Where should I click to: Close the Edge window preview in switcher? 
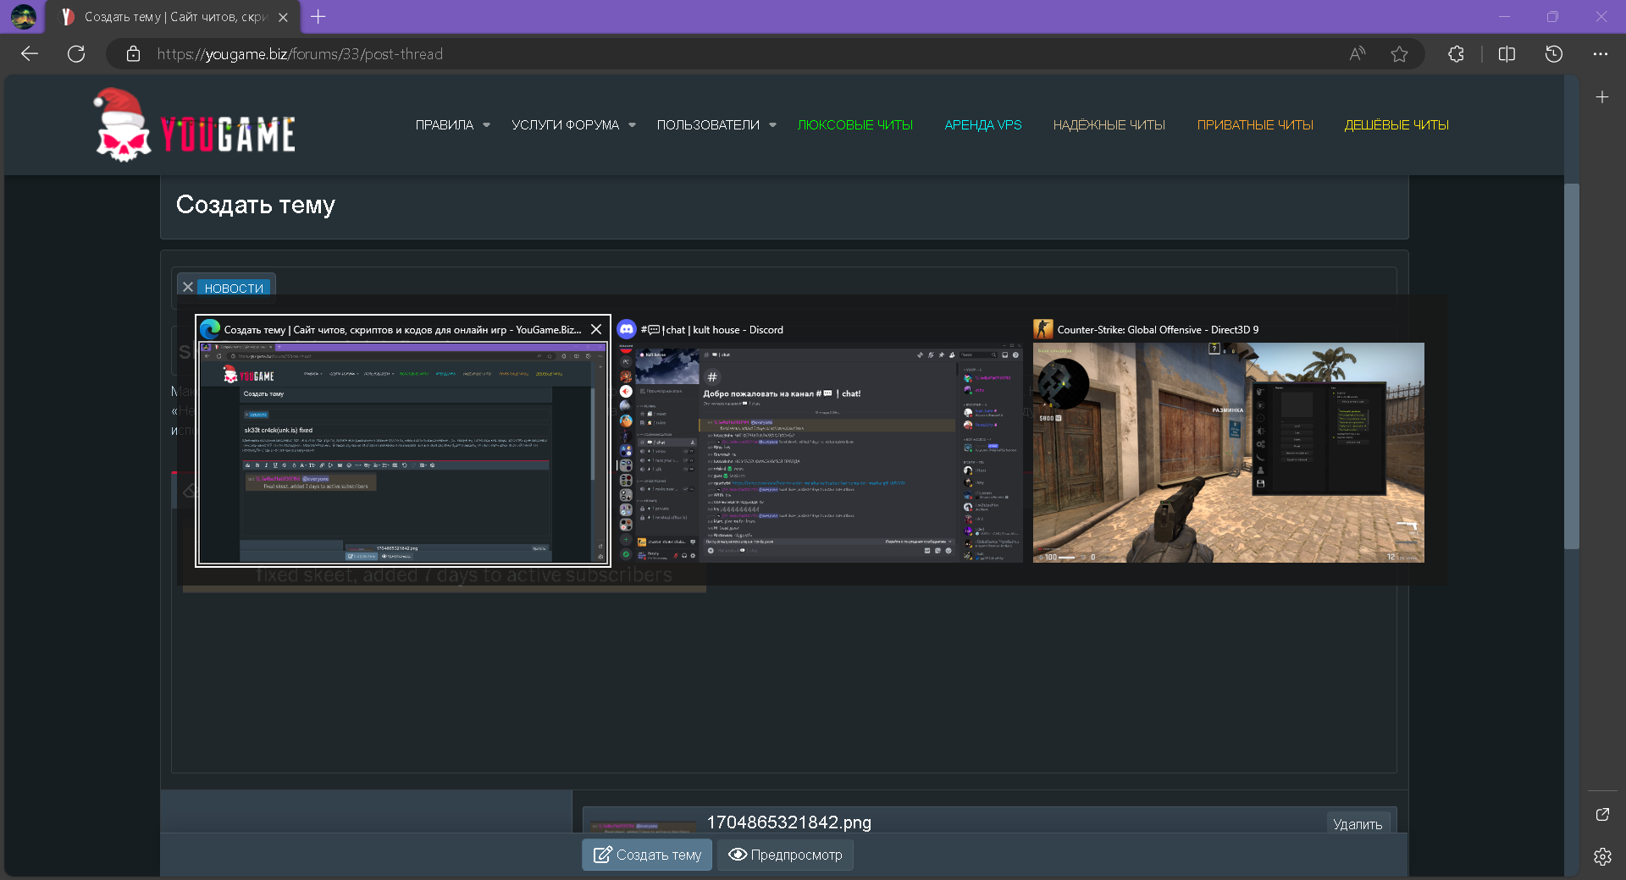(x=596, y=329)
